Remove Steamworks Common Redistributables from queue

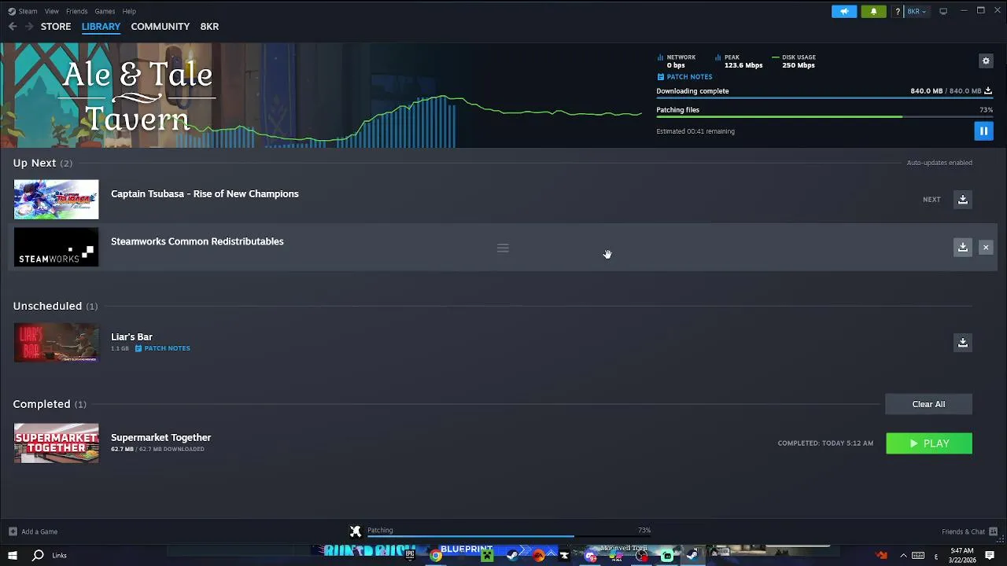tap(986, 248)
